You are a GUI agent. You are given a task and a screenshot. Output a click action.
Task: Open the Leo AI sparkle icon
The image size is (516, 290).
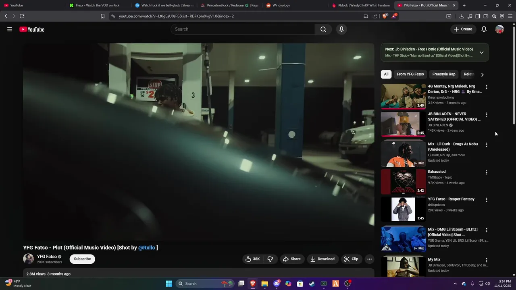click(x=494, y=16)
